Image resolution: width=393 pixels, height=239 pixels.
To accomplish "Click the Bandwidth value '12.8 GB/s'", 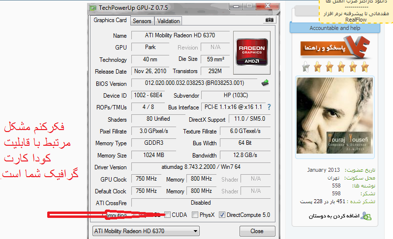I will 245,155.
